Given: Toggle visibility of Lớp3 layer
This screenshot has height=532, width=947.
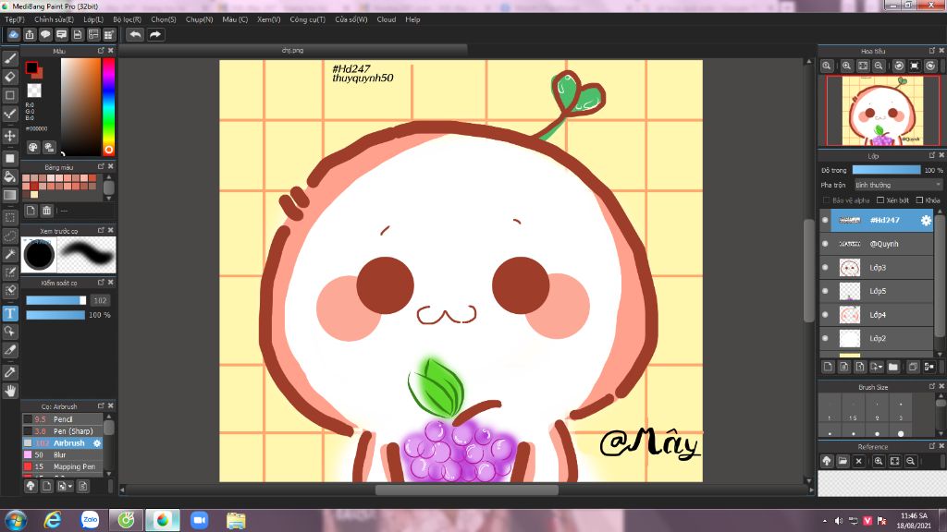Looking at the screenshot, I should pos(825,267).
